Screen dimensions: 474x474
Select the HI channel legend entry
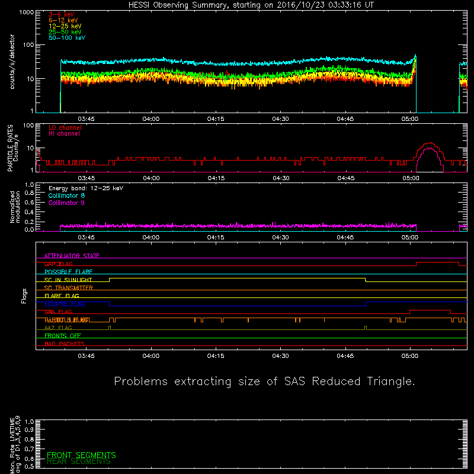pos(64,134)
